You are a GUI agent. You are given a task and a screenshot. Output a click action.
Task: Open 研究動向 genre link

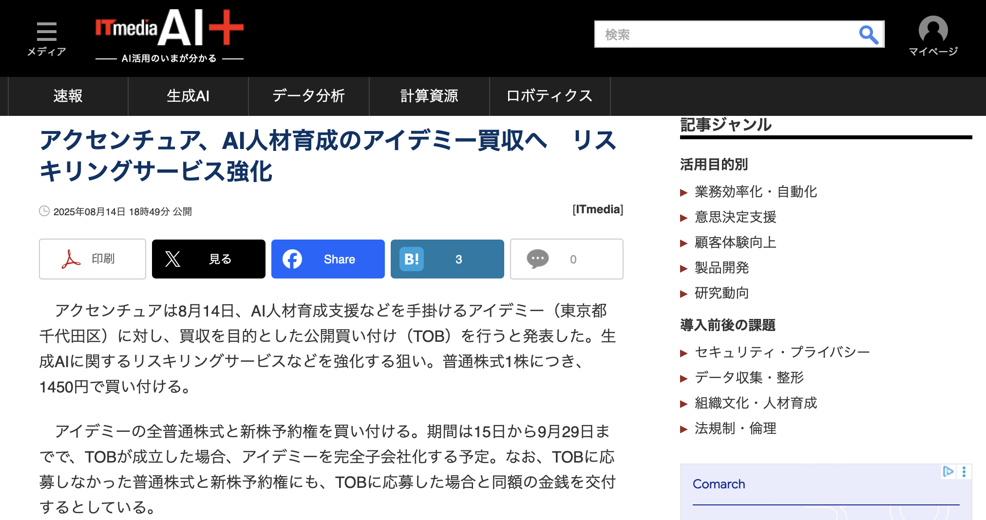(x=721, y=293)
